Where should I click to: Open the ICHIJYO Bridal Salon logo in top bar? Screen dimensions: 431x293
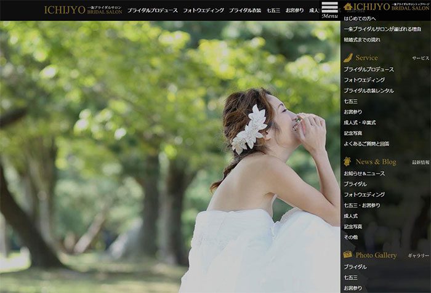pyautogui.click(x=83, y=10)
